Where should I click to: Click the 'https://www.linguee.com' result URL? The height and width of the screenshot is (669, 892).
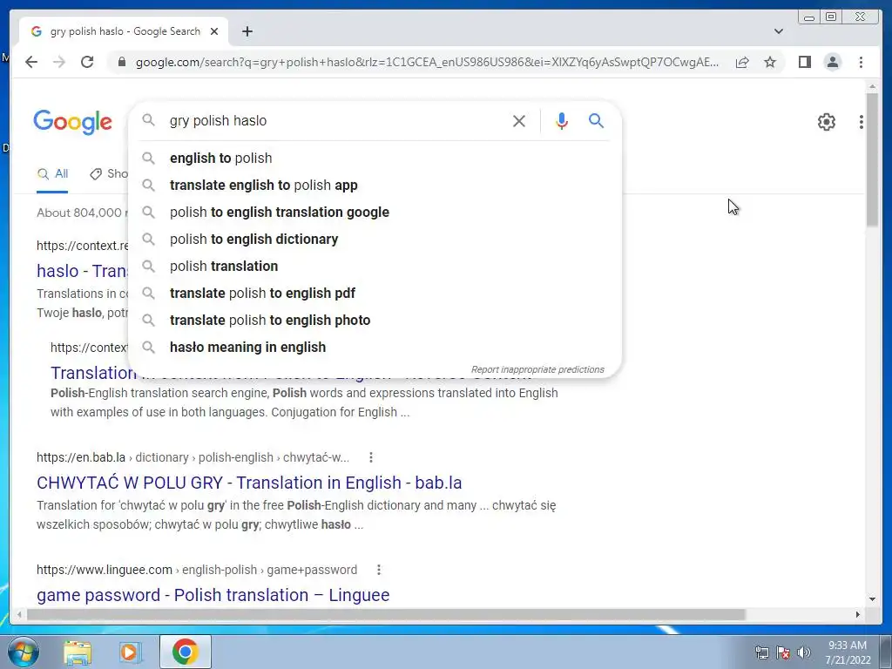(105, 570)
